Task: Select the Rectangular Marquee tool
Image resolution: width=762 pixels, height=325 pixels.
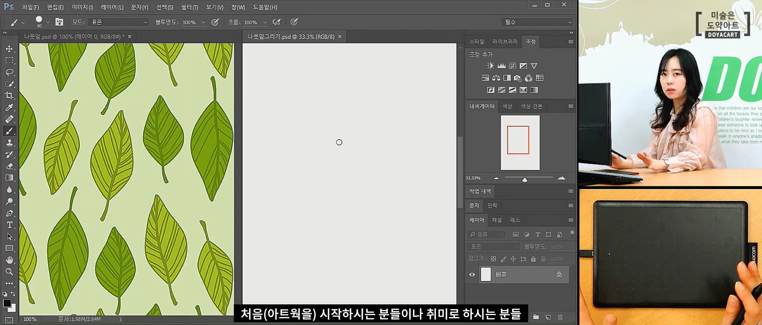Action: click(x=10, y=61)
